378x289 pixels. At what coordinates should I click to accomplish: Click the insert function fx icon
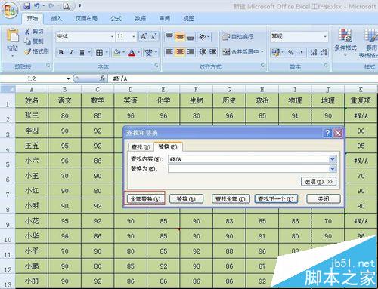click(x=102, y=78)
